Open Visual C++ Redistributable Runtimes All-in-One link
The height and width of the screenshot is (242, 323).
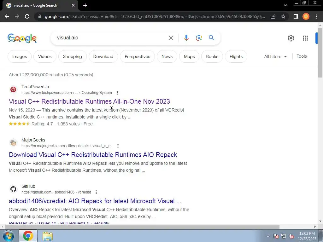[89, 101]
